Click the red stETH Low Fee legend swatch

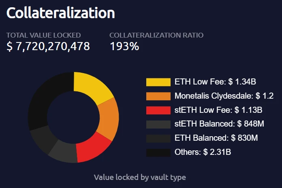[x=158, y=110]
